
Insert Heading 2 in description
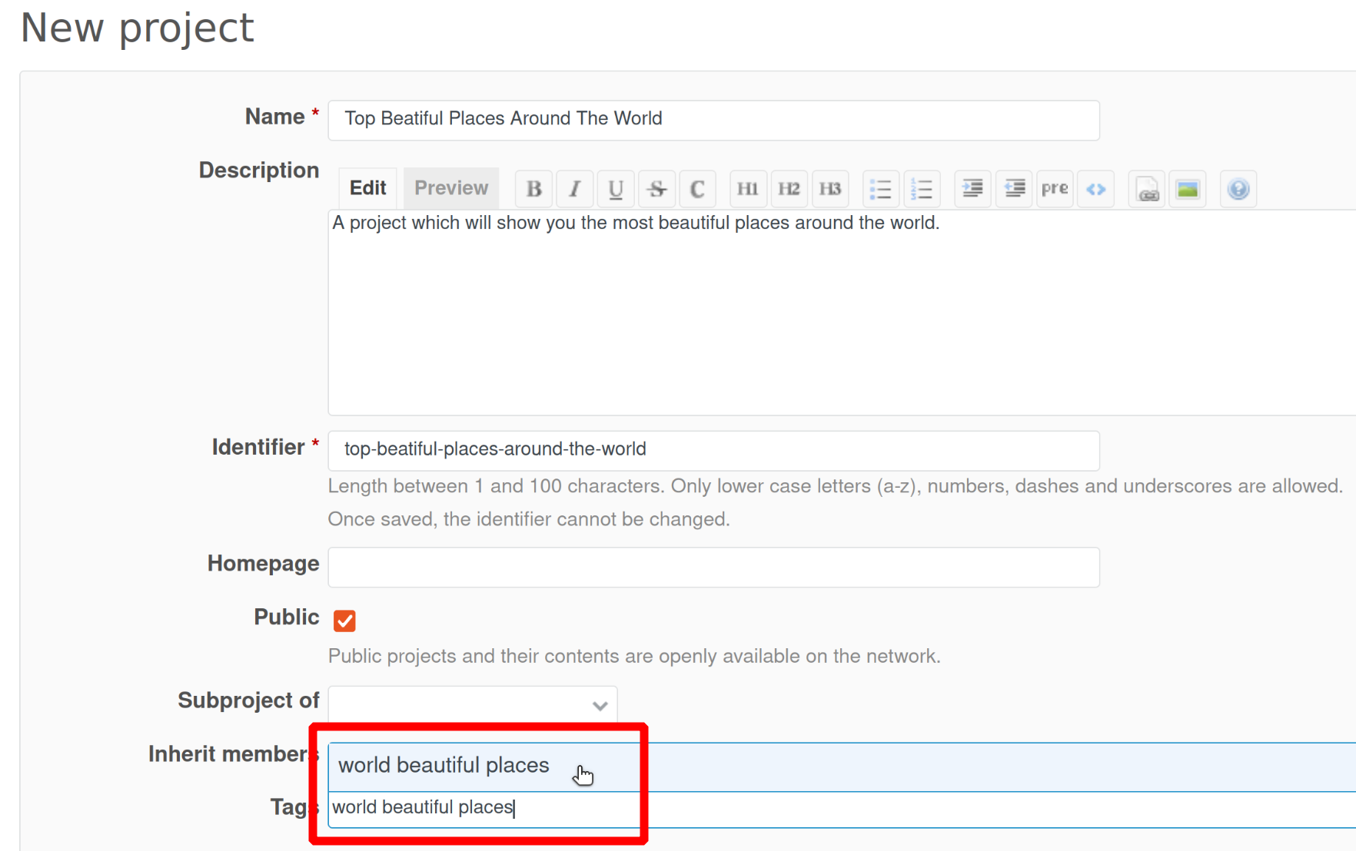789,189
